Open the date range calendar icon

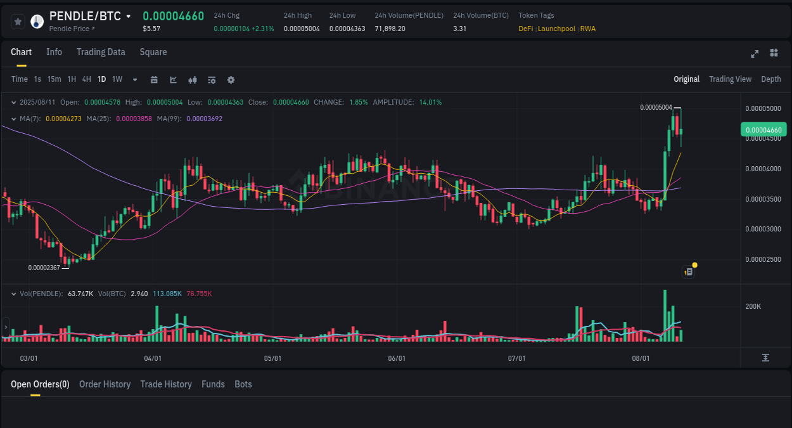154,79
